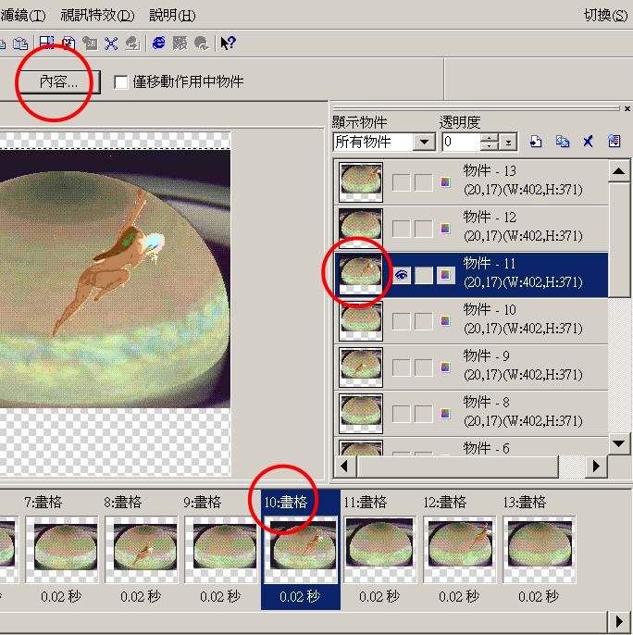The image size is (633, 635).
Task: Click 0.02 秒 delay under frame 12
Action: 459,596
